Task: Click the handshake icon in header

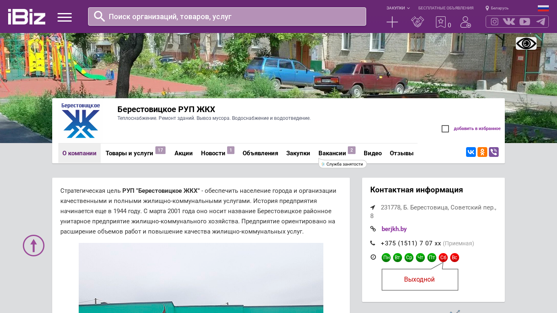Action: 418,22
